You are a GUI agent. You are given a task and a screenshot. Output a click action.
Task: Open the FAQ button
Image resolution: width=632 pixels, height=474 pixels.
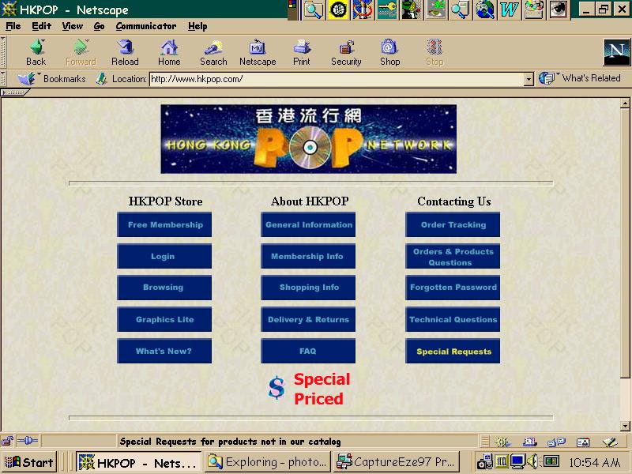(x=308, y=351)
